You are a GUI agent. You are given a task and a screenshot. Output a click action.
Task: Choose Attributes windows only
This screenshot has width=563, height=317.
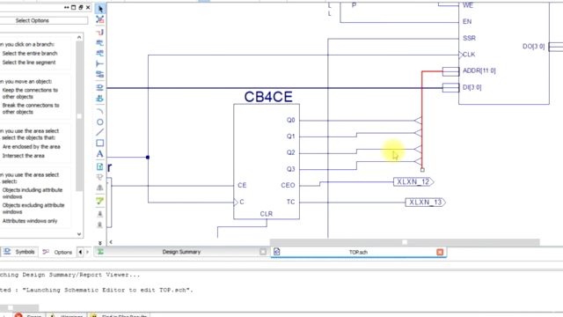click(x=30, y=221)
